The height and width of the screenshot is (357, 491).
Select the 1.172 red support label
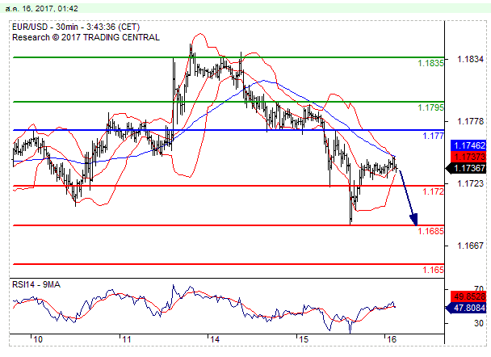click(433, 191)
